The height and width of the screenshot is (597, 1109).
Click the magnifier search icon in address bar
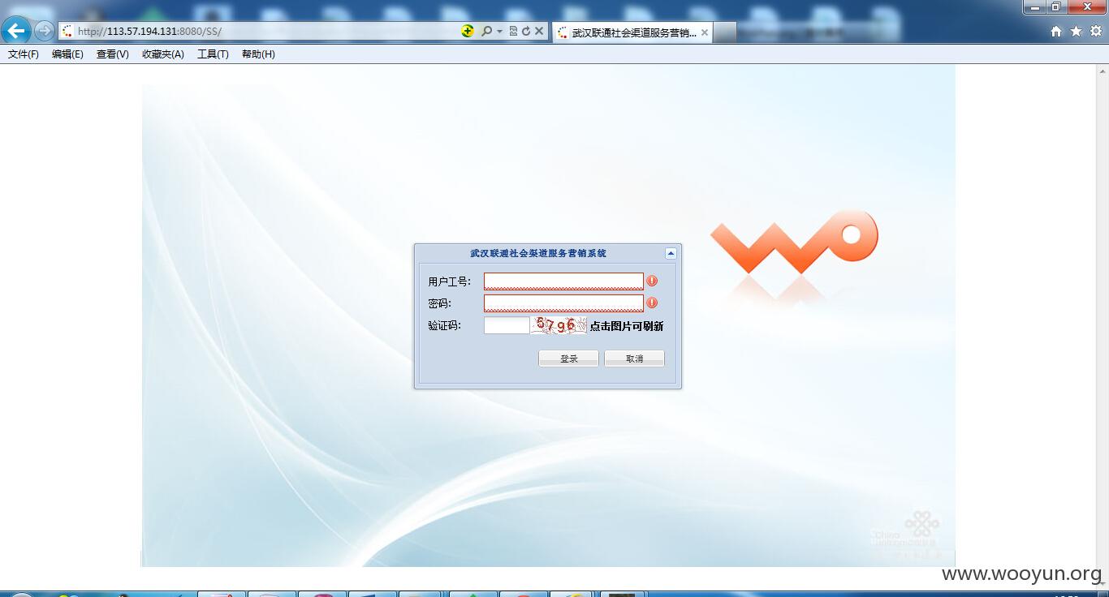click(x=486, y=31)
